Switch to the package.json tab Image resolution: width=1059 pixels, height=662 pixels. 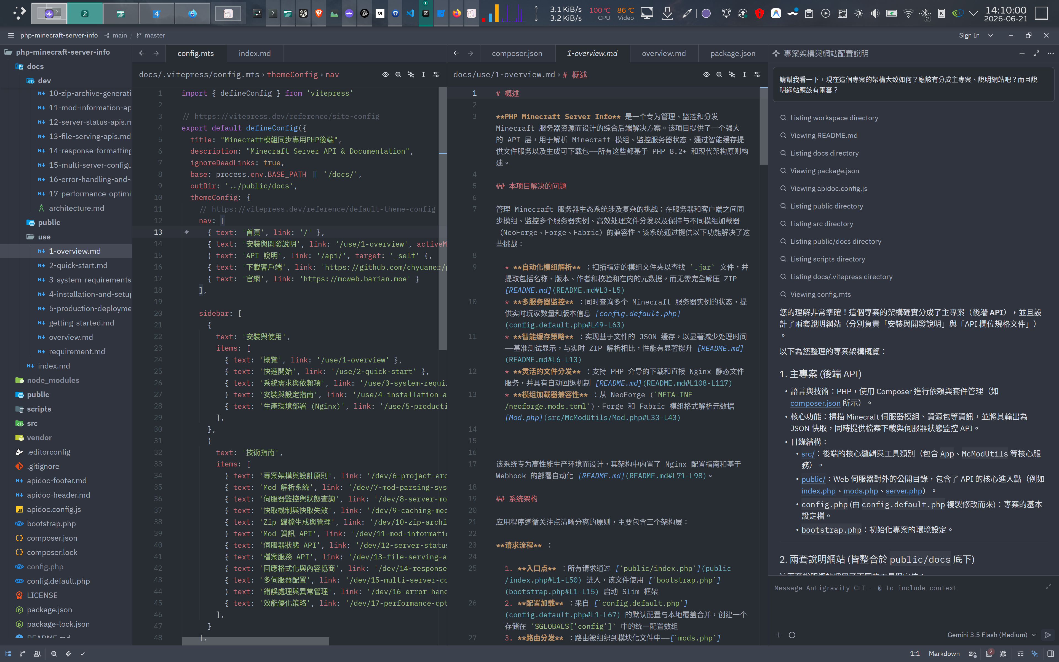coord(732,53)
